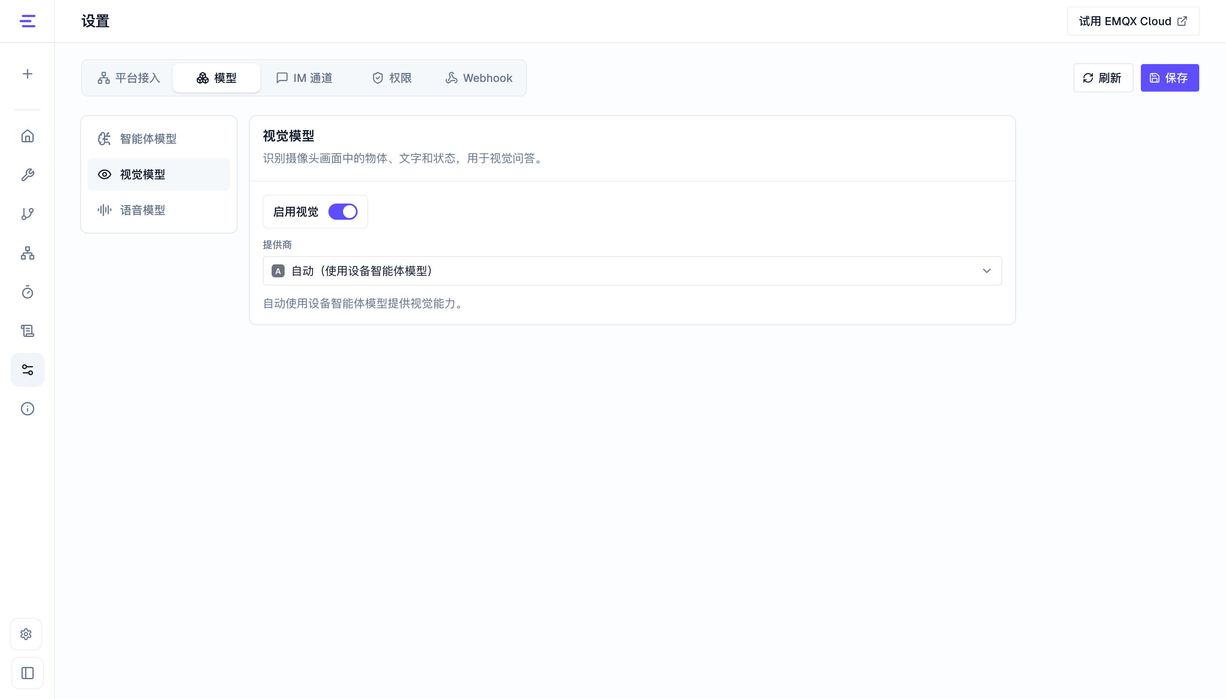Image resolution: width=1226 pixels, height=699 pixels.
Task: Click the 刷新 button
Action: point(1103,78)
